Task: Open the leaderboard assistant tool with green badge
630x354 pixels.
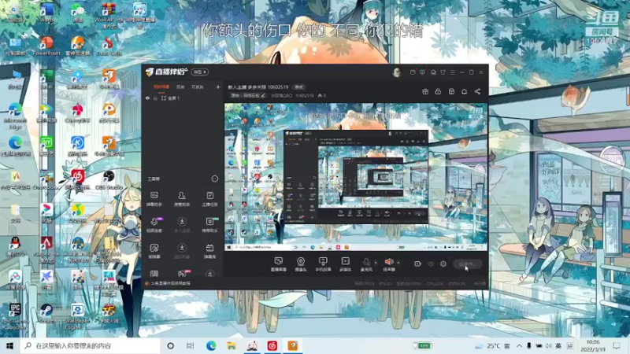Action: point(209,225)
